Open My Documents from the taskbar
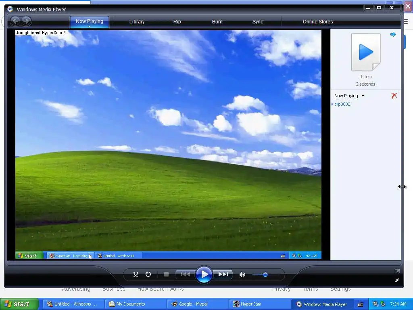Viewport: 413px width, 310px height. tap(136, 304)
